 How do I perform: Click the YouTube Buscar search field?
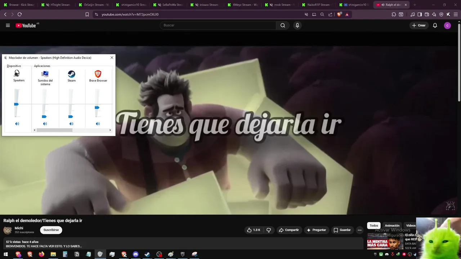tap(218, 25)
